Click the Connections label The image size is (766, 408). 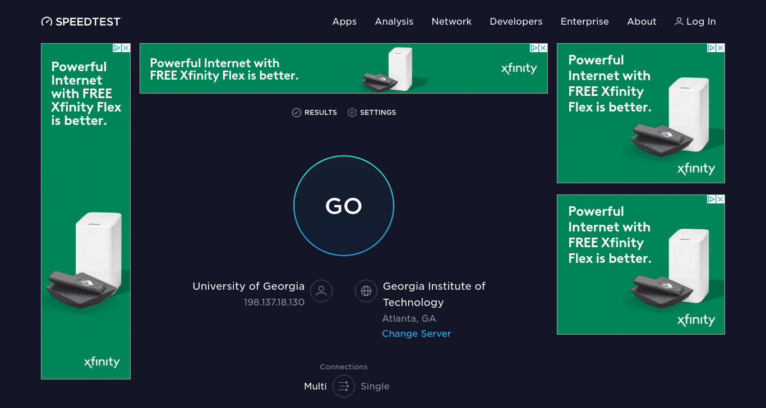344,367
